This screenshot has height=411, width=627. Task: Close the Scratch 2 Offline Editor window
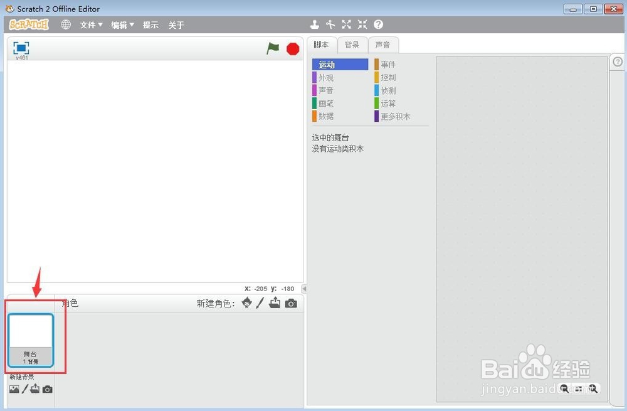click(x=613, y=9)
